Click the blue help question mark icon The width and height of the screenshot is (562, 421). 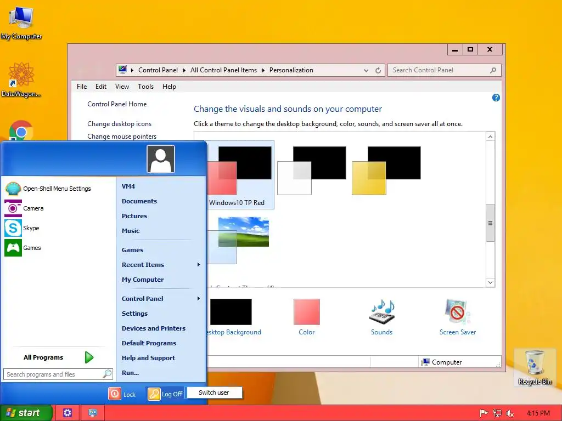(496, 98)
